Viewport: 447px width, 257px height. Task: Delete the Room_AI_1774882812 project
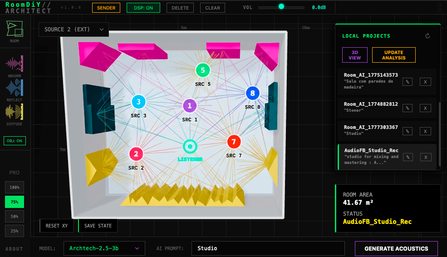tap(425, 108)
